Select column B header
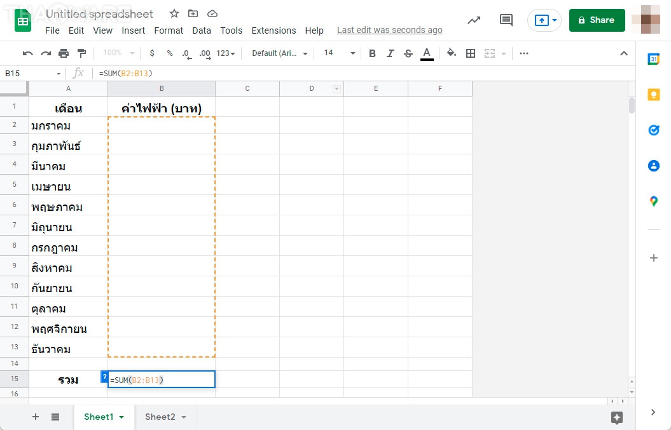 pos(162,88)
